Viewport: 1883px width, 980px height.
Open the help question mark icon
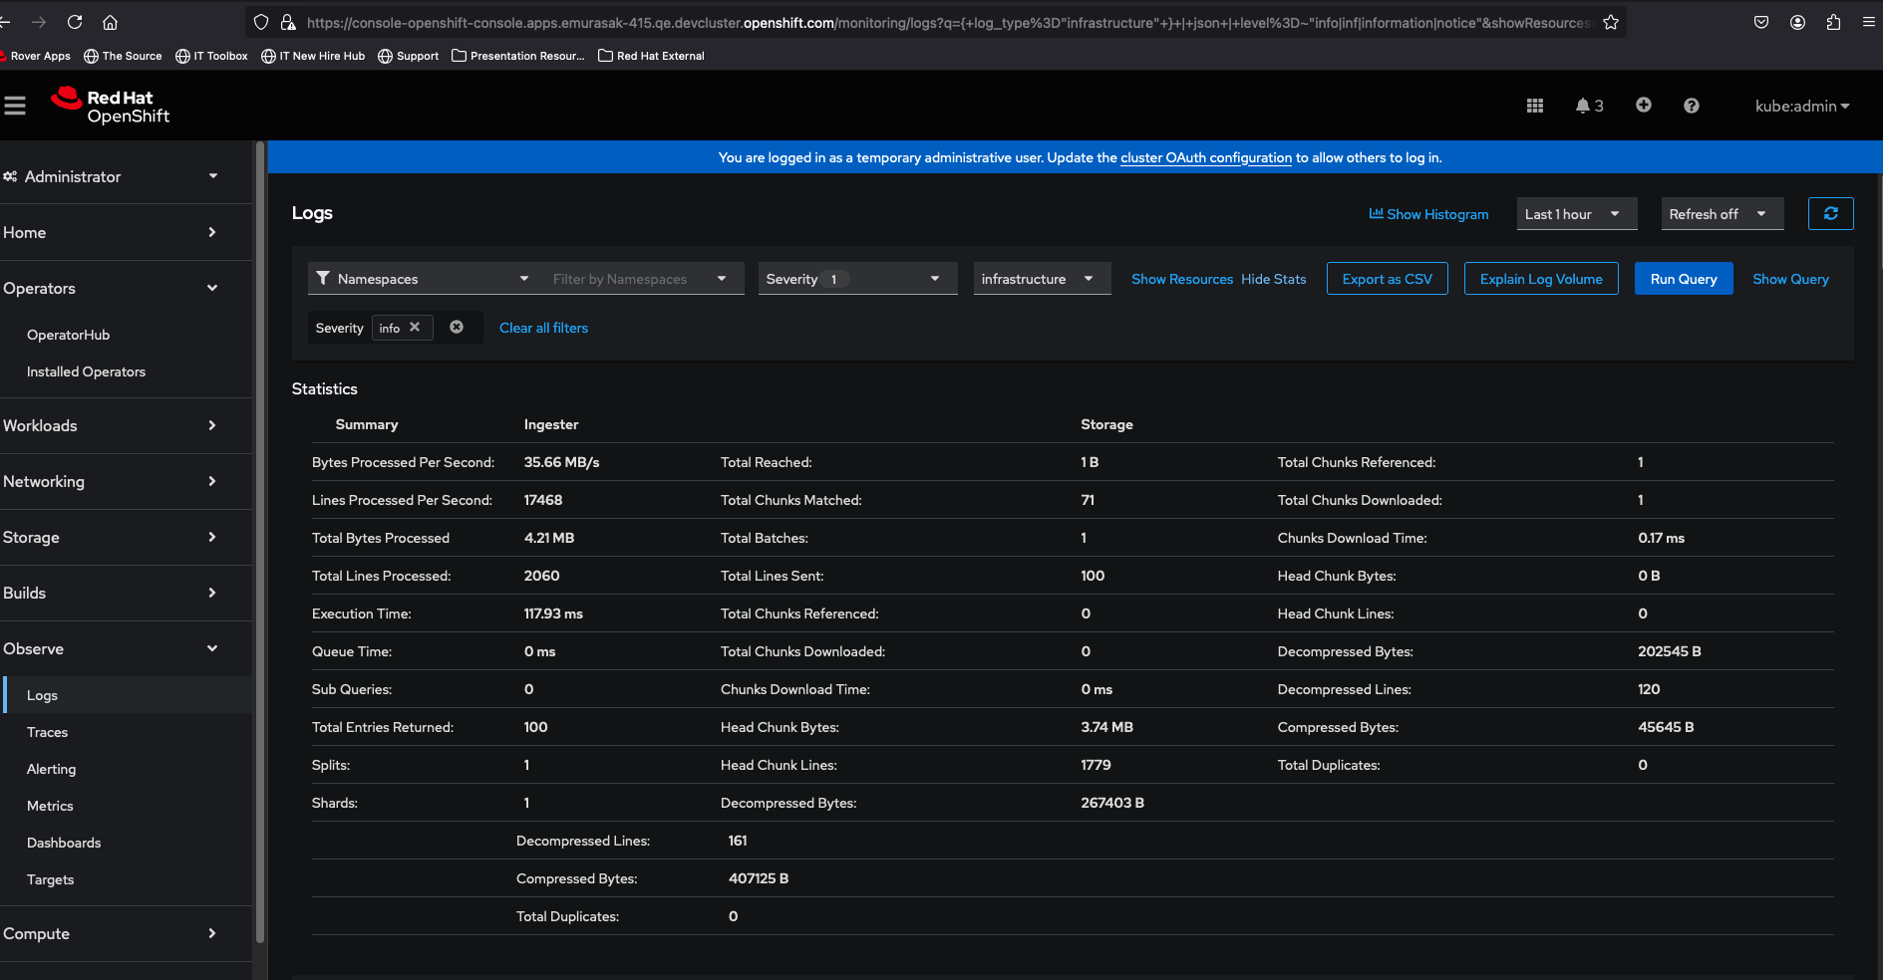click(1691, 106)
